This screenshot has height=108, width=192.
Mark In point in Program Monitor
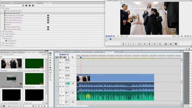pos(129,44)
